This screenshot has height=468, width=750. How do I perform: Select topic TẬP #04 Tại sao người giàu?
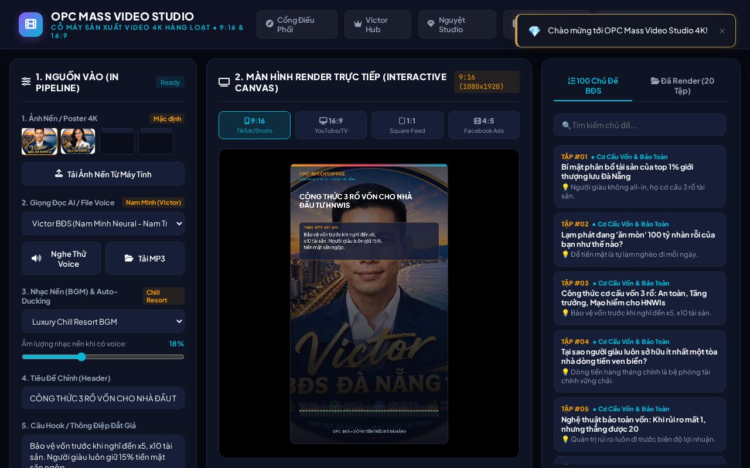640,362
